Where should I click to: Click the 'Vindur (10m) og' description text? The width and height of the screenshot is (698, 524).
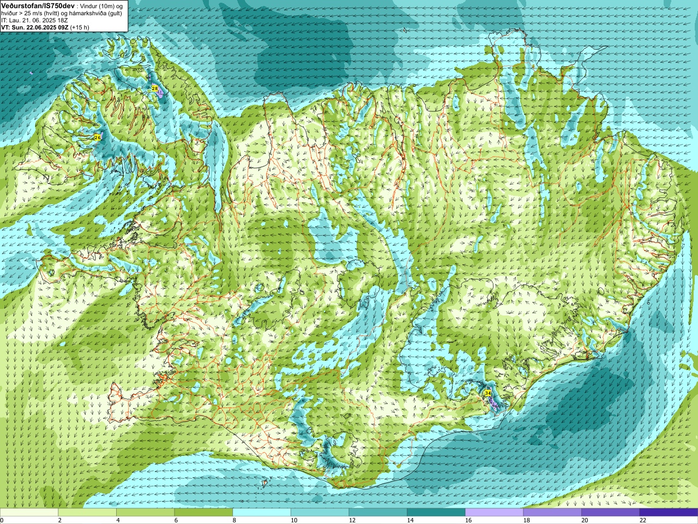(x=102, y=5)
